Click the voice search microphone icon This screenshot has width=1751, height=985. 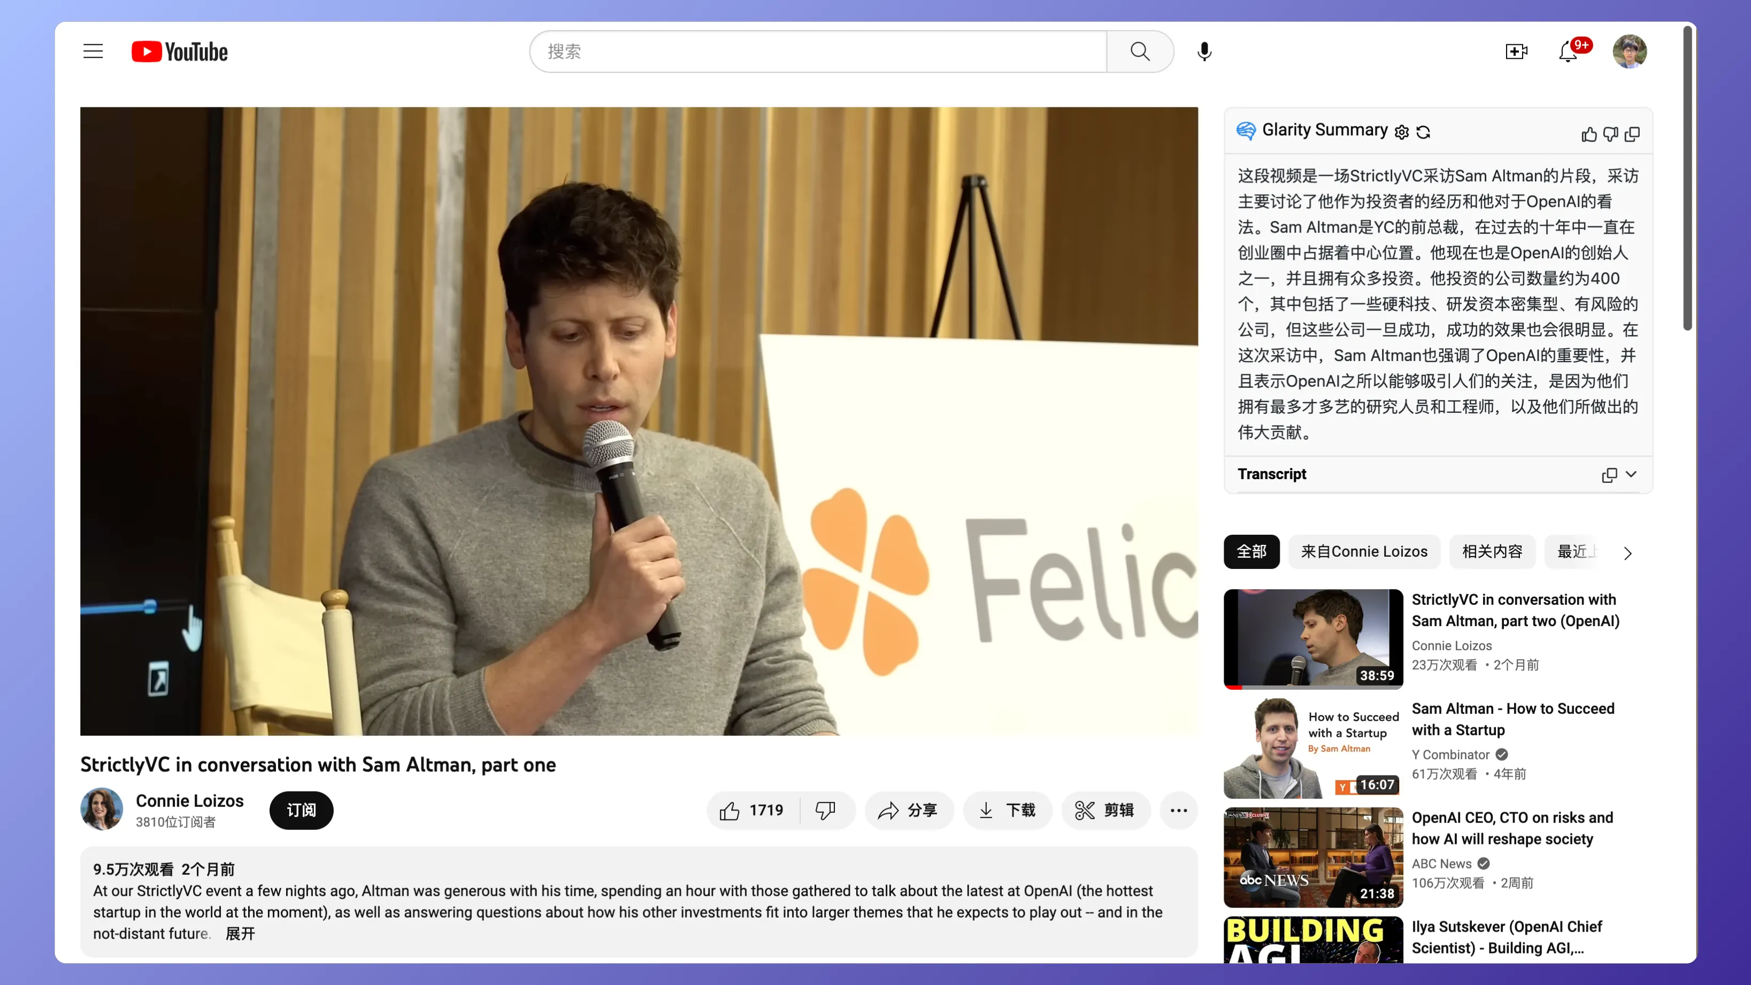click(1204, 52)
